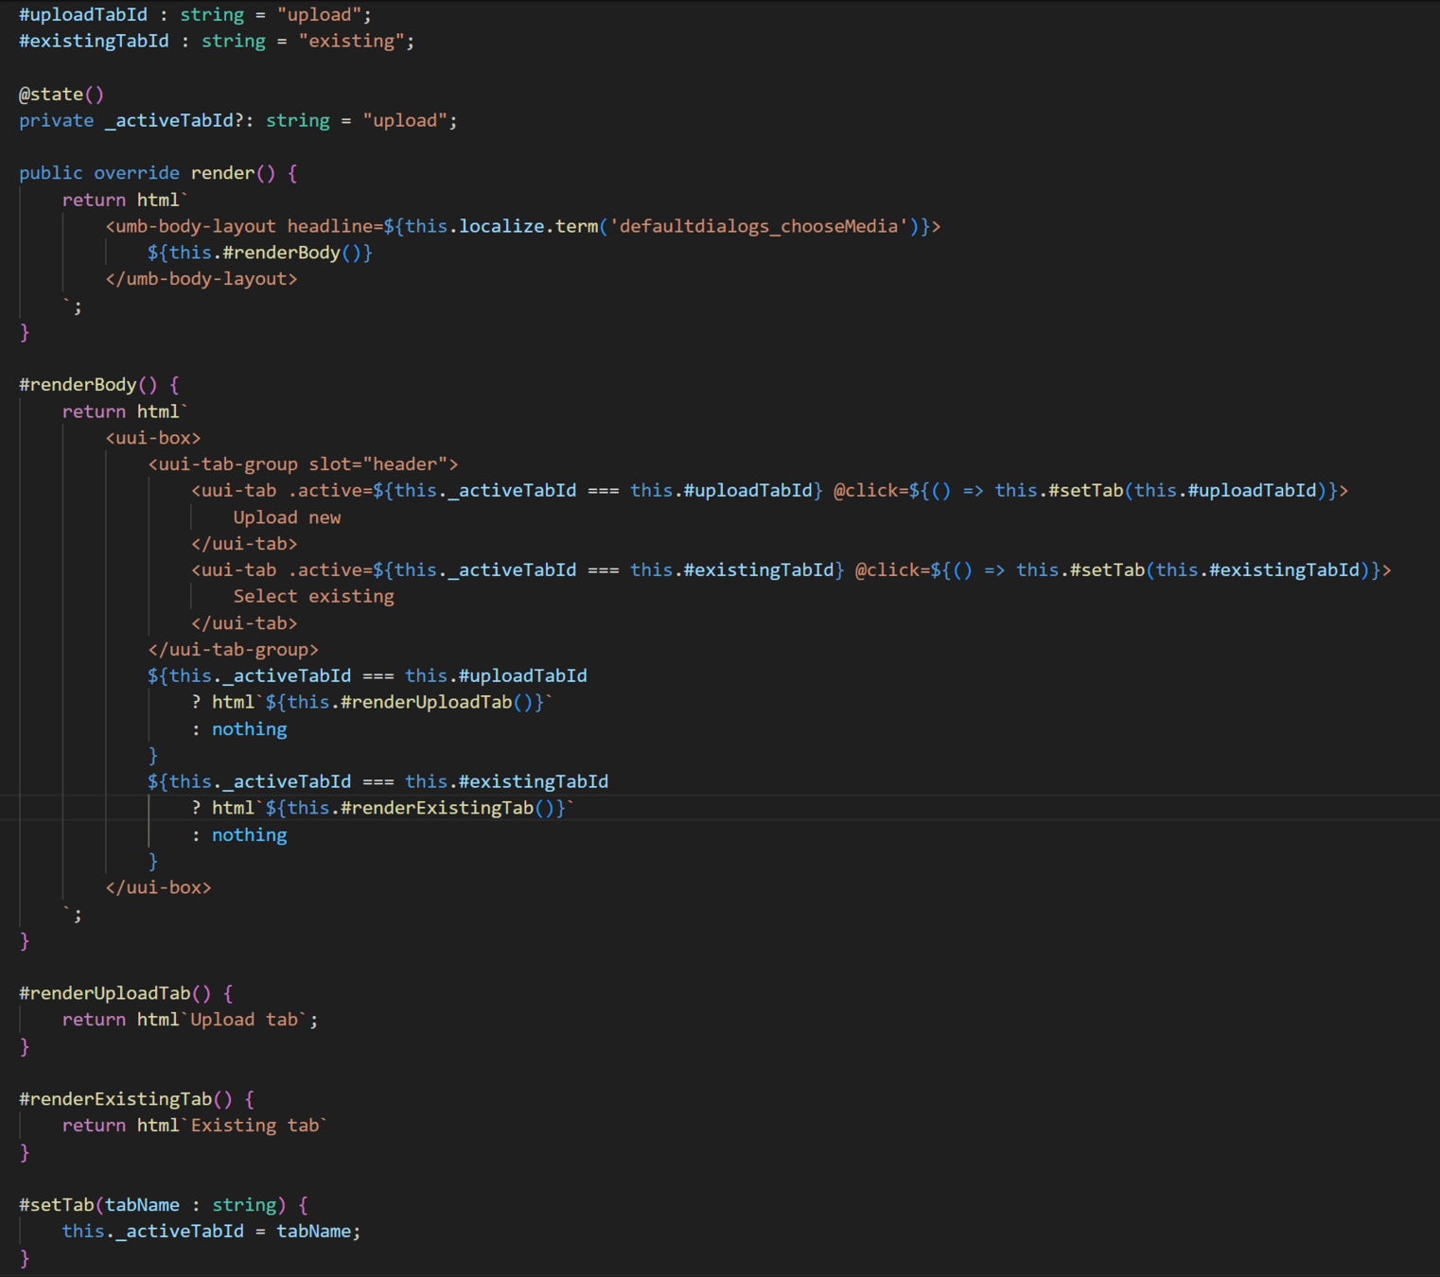Click '#setTab(this.#uploadTabId)' click handler call

1187,491
